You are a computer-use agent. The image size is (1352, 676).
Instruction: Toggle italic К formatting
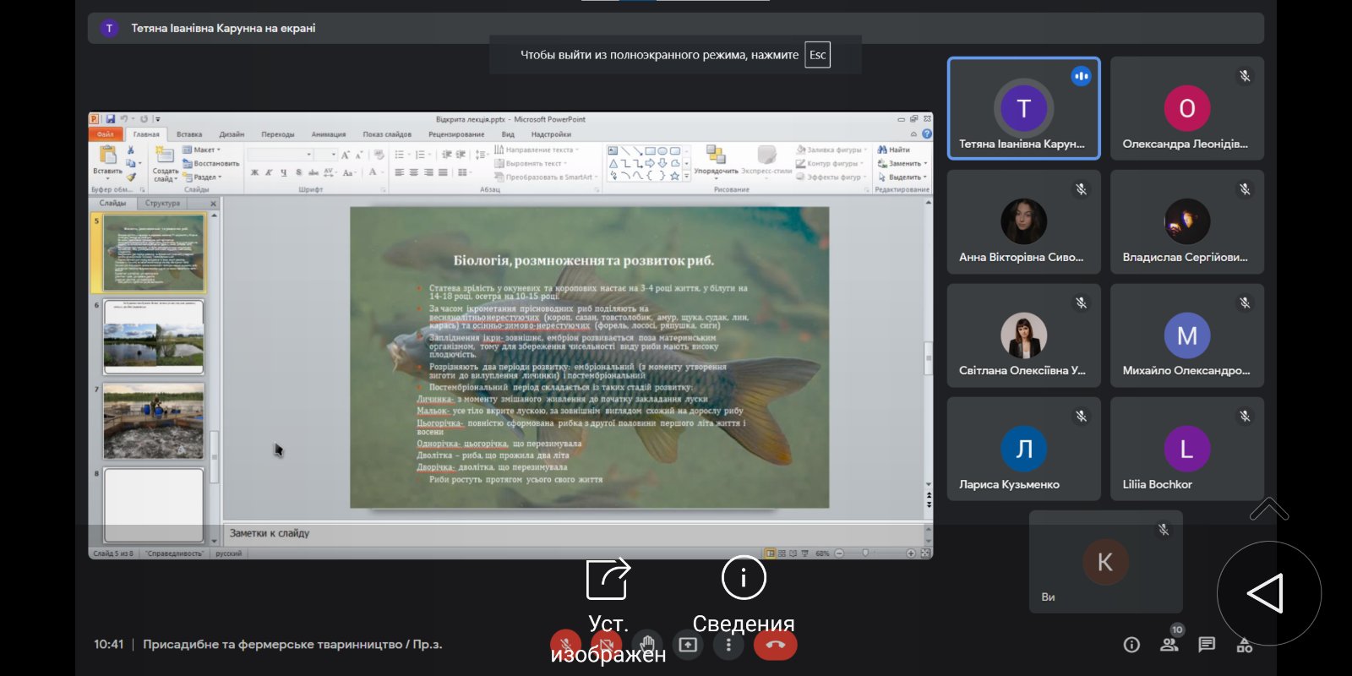pyautogui.click(x=269, y=172)
